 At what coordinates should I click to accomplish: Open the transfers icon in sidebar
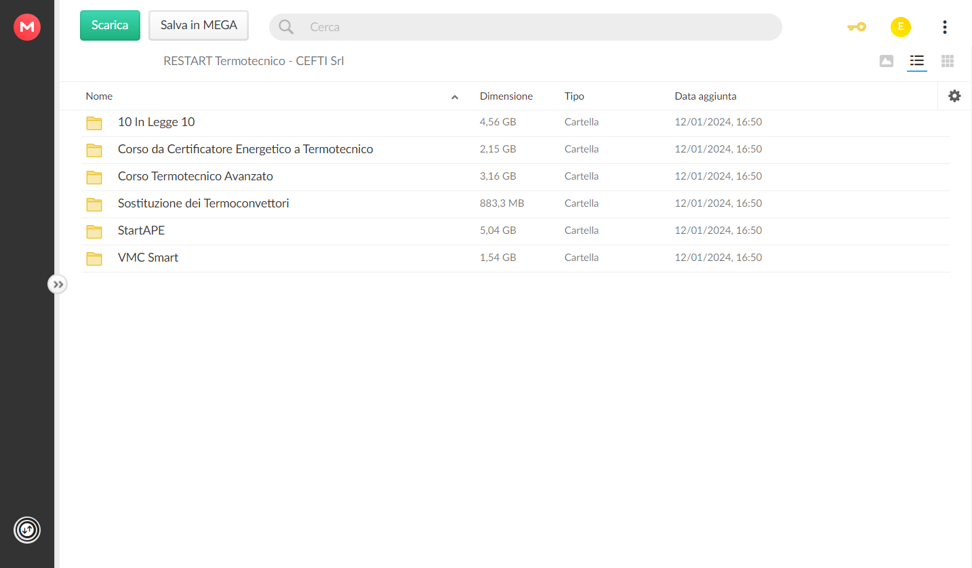(27, 530)
